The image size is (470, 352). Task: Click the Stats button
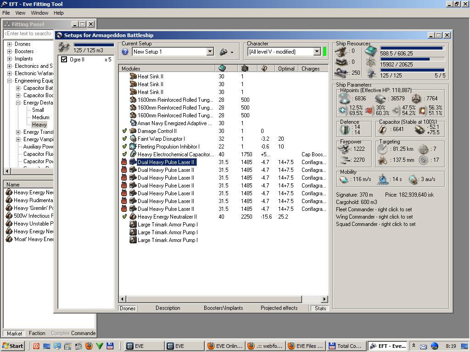[x=320, y=308]
